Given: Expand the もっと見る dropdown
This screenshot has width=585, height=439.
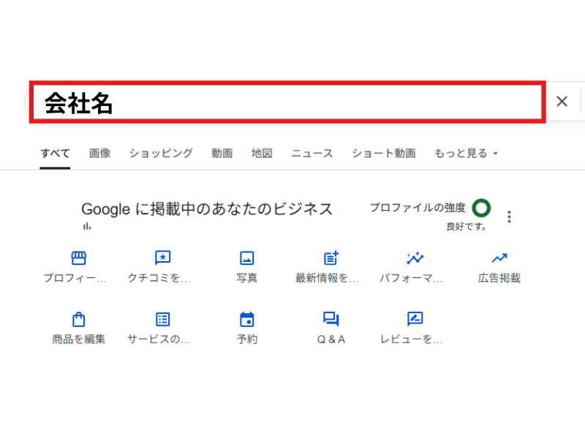Looking at the screenshot, I should [x=466, y=153].
